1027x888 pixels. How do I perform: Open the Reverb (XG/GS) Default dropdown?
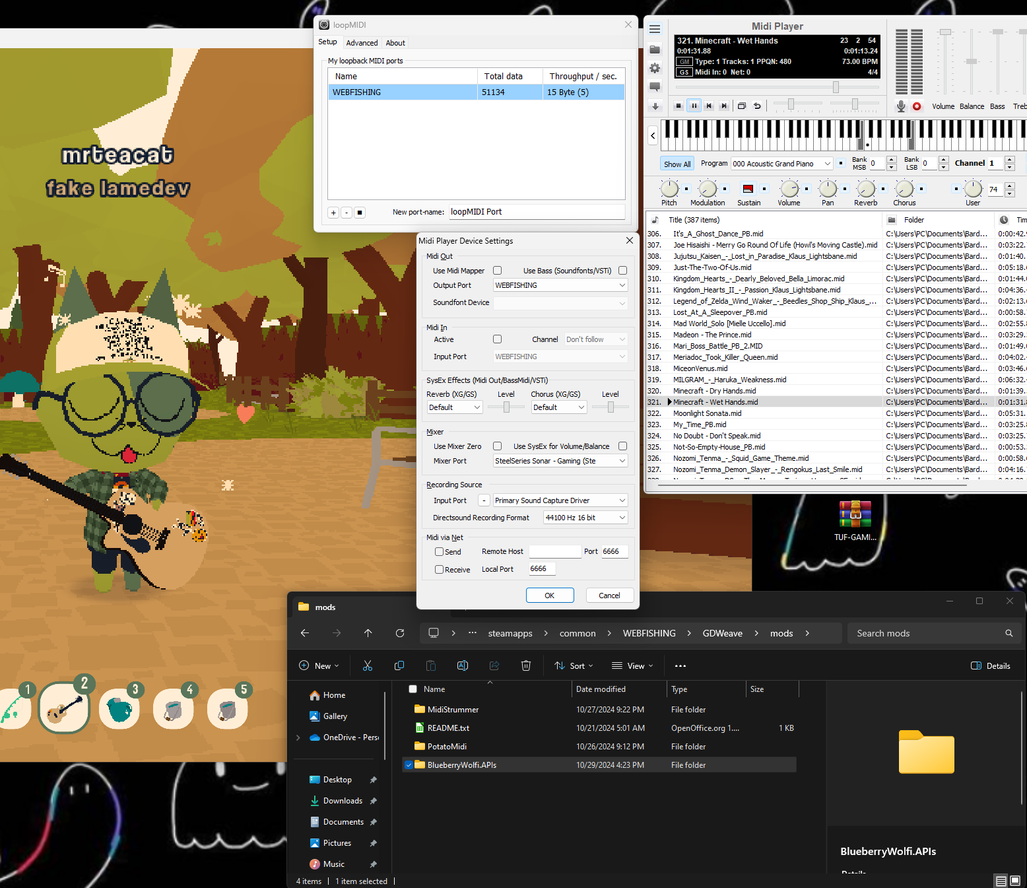coord(455,407)
